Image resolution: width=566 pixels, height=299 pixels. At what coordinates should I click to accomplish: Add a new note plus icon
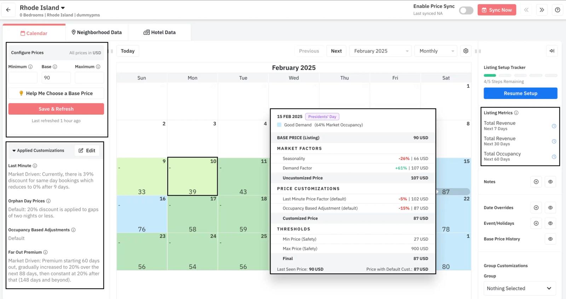point(536,182)
